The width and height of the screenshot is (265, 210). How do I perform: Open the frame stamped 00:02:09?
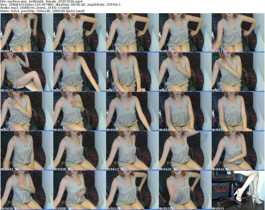pos(185,72)
